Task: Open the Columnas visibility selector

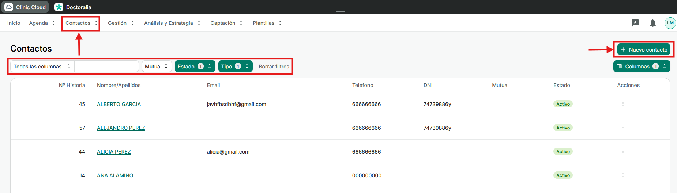Action: [x=641, y=67]
